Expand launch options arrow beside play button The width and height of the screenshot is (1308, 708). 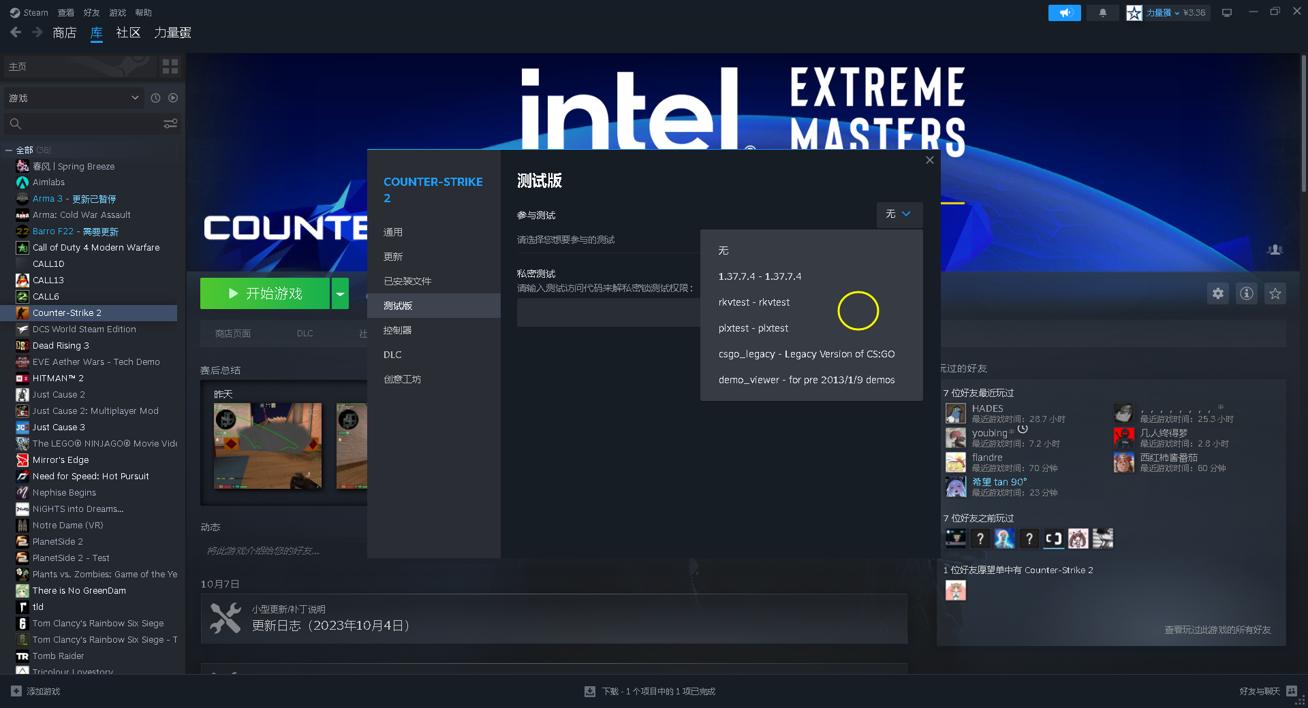pyautogui.click(x=340, y=293)
